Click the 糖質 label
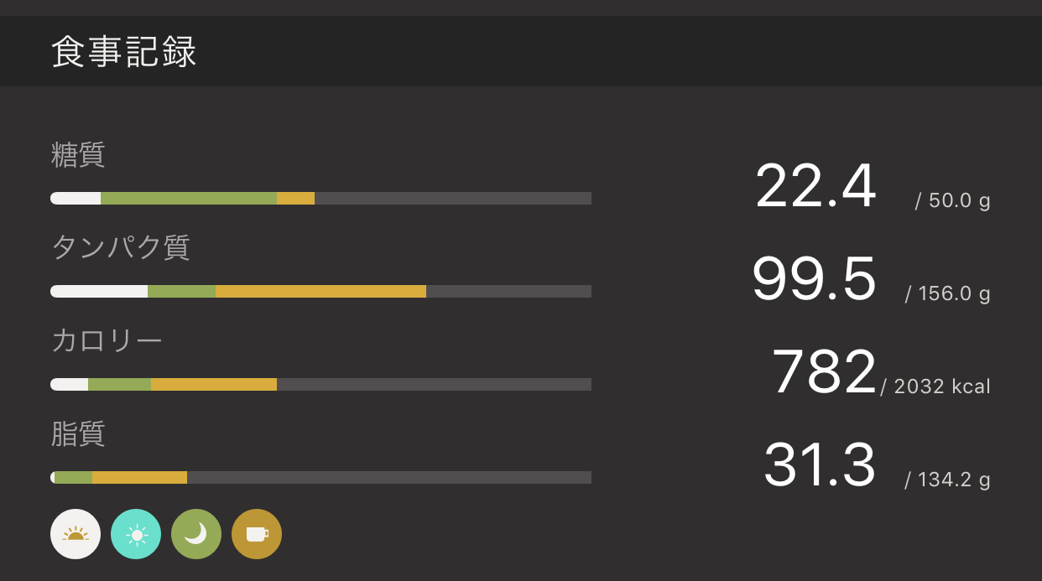This screenshot has width=1042, height=581. (78, 155)
